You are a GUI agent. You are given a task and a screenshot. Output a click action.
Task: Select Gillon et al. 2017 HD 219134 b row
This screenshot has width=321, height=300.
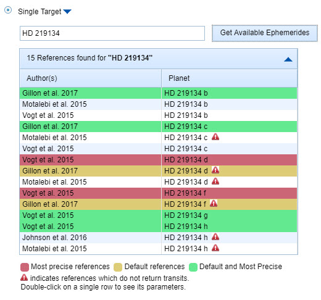tap(159, 93)
